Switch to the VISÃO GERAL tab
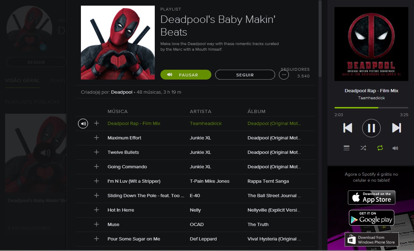Image resolution: width=414 pixels, height=251 pixels. [23, 80]
